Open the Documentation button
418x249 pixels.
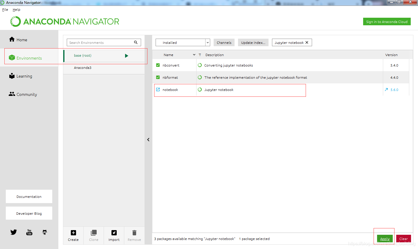click(x=29, y=197)
